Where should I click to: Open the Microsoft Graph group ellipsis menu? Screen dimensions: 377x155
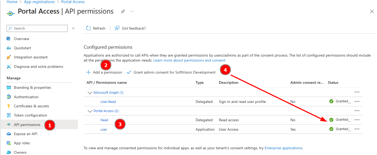(357, 92)
